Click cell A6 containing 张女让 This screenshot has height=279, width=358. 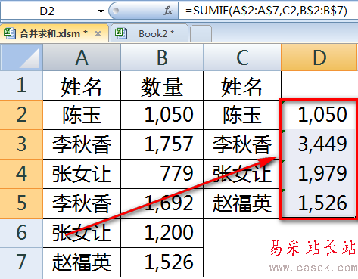(x=82, y=233)
